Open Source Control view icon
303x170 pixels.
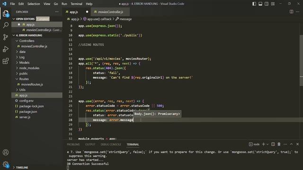6,37
